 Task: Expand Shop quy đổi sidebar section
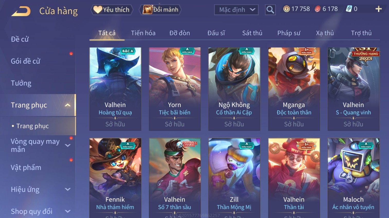coord(68,211)
